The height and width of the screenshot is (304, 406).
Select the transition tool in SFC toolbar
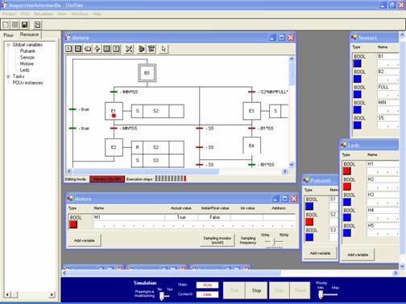click(x=97, y=48)
